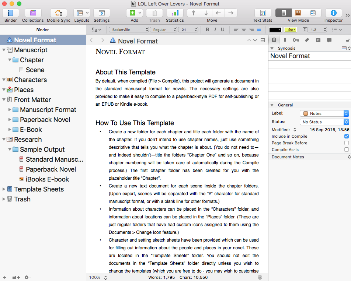Image resolution: width=351 pixels, height=281 pixels.
Task: Start Mobile Sync from the toolbar
Action: [58, 13]
